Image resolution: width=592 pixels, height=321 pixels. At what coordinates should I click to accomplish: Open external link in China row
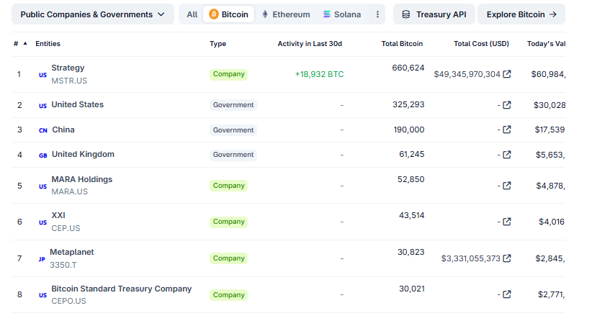tap(507, 130)
